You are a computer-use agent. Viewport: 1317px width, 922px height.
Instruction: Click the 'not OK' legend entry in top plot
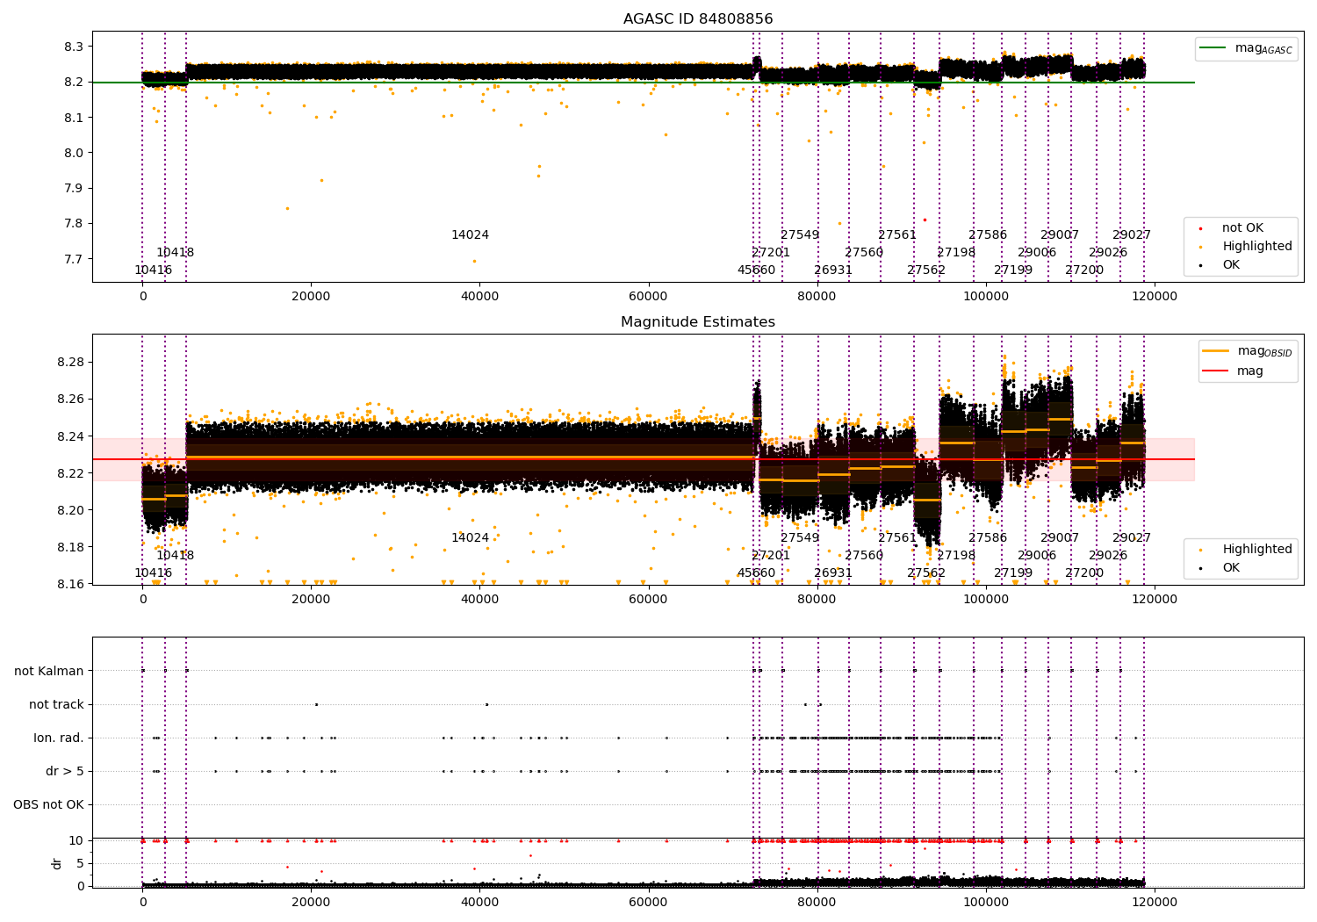(x=1242, y=228)
